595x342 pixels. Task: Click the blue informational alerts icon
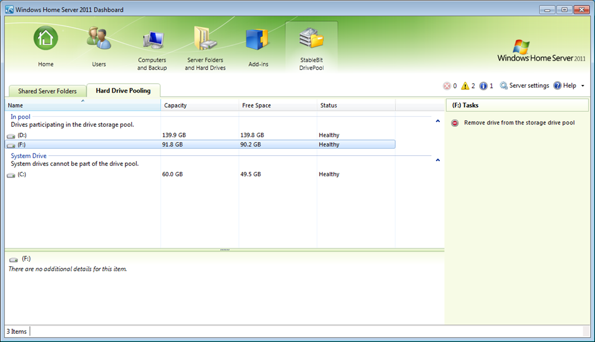(x=483, y=86)
